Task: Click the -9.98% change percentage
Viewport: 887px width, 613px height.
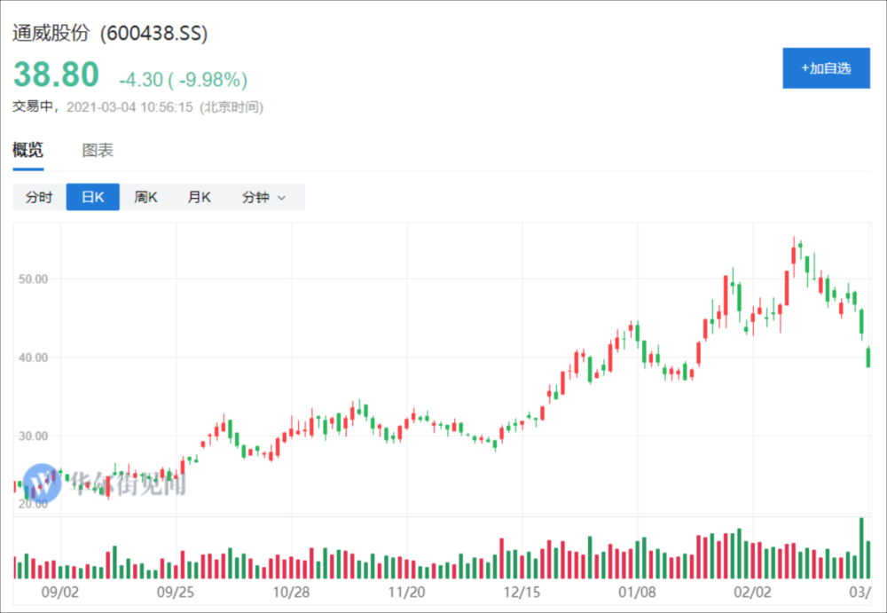Action: 212,80
